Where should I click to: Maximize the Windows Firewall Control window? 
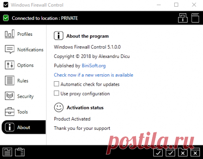click(176, 5)
